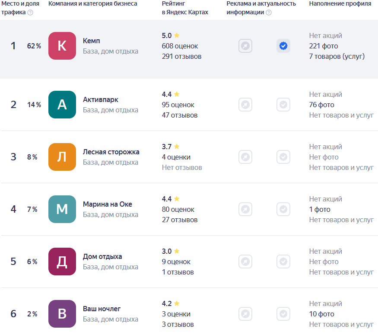
Task: Click the '6 %' traffic share value
Action: point(32,262)
